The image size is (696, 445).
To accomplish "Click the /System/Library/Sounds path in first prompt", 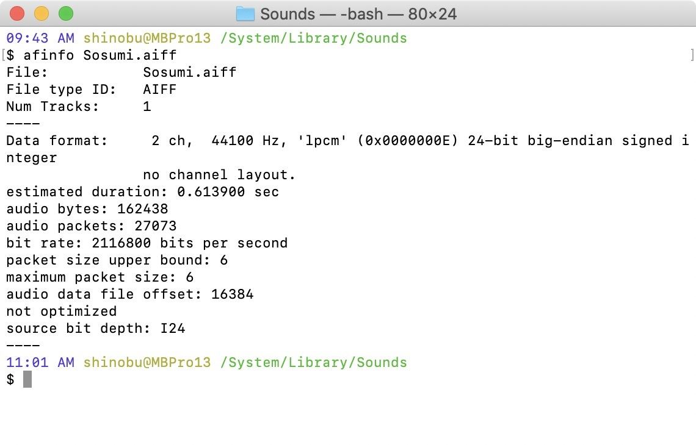I will tap(313, 38).
